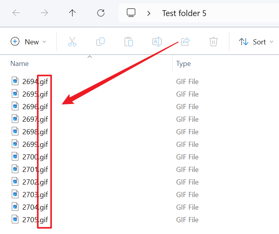Select the file 2694.gif
The width and height of the screenshot is (279, 234).
[35, 82]
